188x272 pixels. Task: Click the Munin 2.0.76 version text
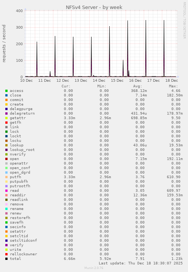coord(94,268)
